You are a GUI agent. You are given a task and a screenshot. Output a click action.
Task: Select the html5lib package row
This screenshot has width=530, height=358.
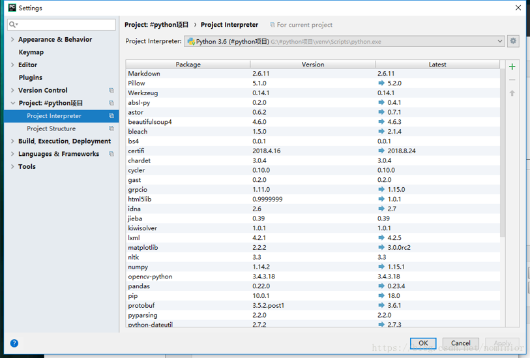313,199
